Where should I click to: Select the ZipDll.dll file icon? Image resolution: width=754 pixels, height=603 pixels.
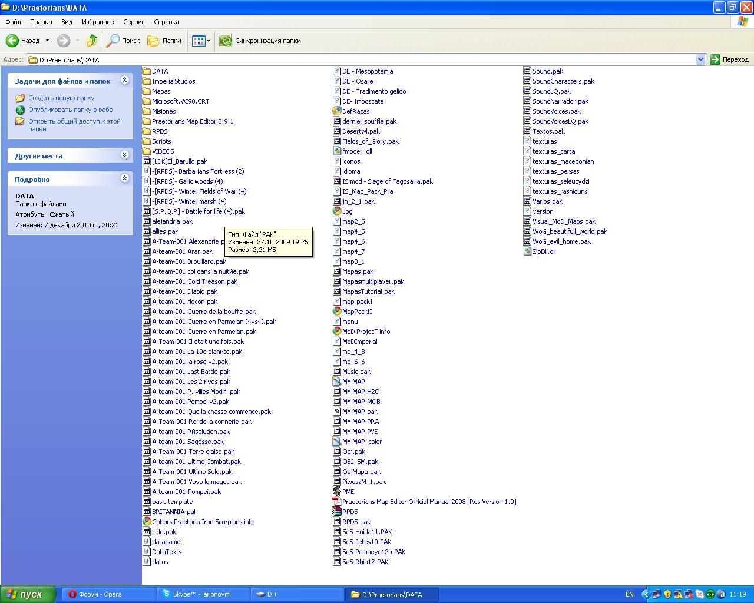pyautogui.click(x=527, y=251)
